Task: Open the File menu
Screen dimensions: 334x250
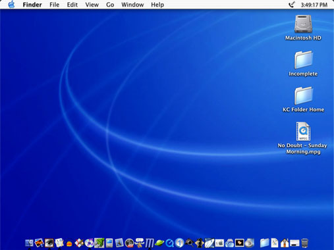Action: pos(54,5)
